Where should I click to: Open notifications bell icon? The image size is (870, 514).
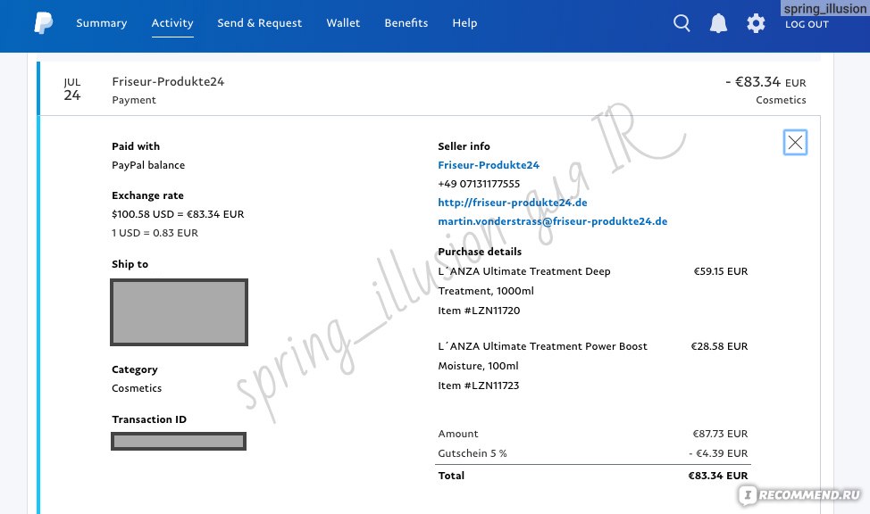pos(718,23)
